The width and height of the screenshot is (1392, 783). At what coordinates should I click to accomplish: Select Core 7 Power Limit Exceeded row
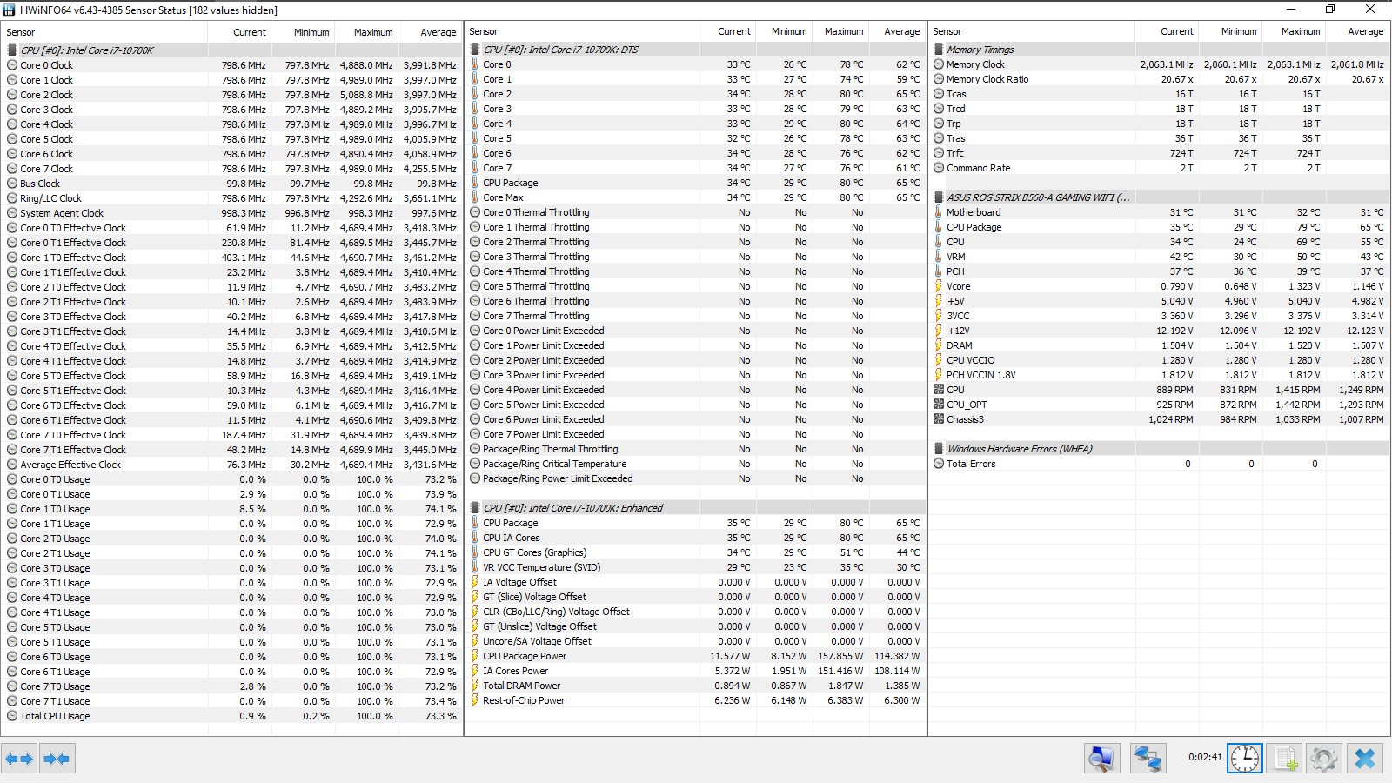695,434
